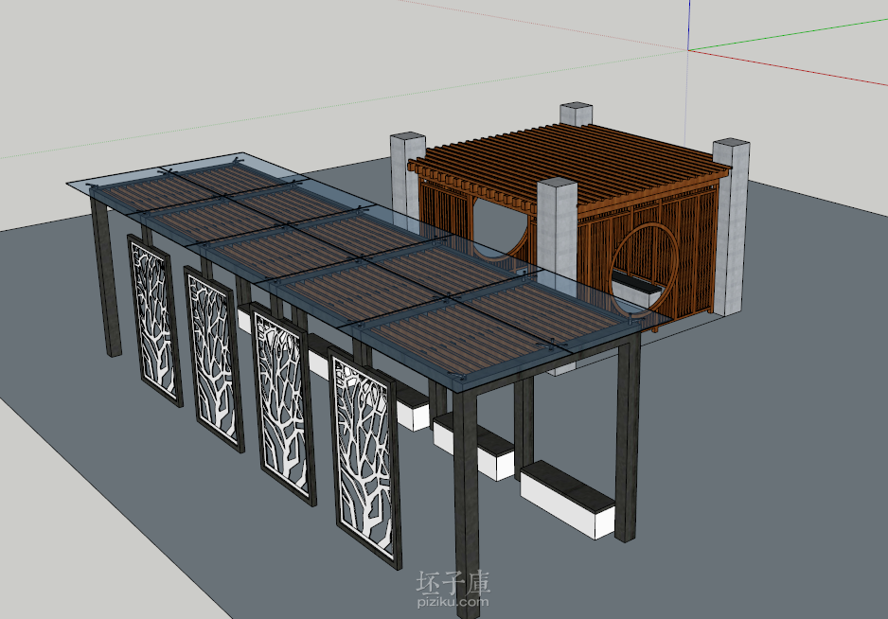
Task: Click the axis origin where colored lines meet
Action: click(688, 50)
